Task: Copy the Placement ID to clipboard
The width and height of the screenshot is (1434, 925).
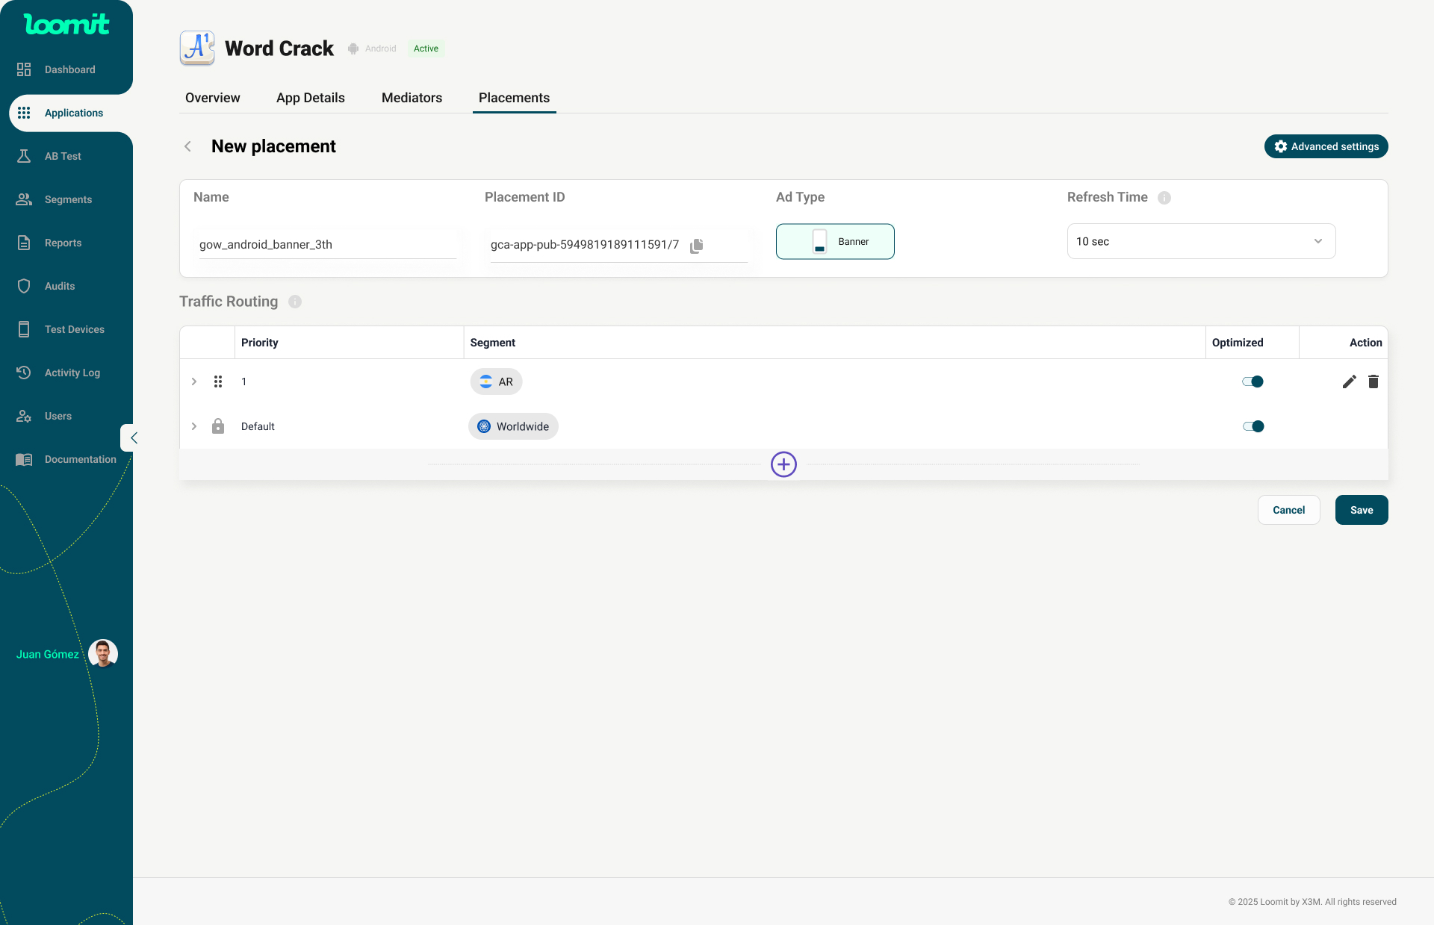Action: (696, 246)
